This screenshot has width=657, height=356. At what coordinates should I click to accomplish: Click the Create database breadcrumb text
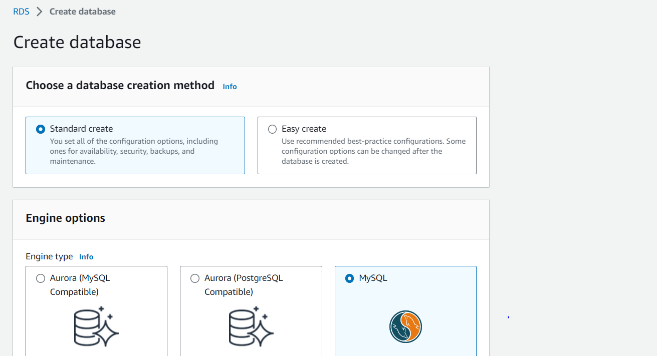point(83,12)
